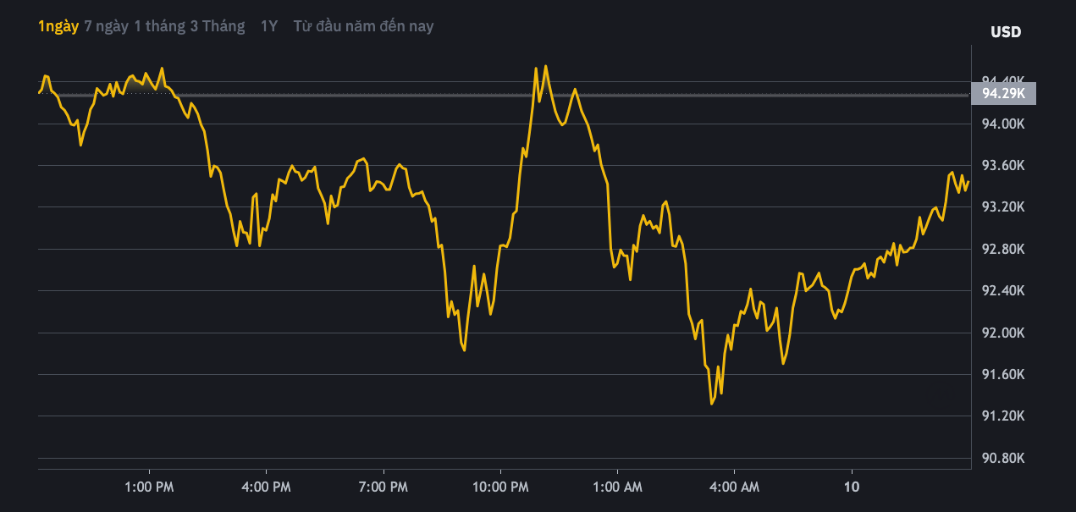Screen dimensions: 1076x512
Task: Click the 91.20K price axis label
Action: pyautogui.click(x=1003, y=416)
